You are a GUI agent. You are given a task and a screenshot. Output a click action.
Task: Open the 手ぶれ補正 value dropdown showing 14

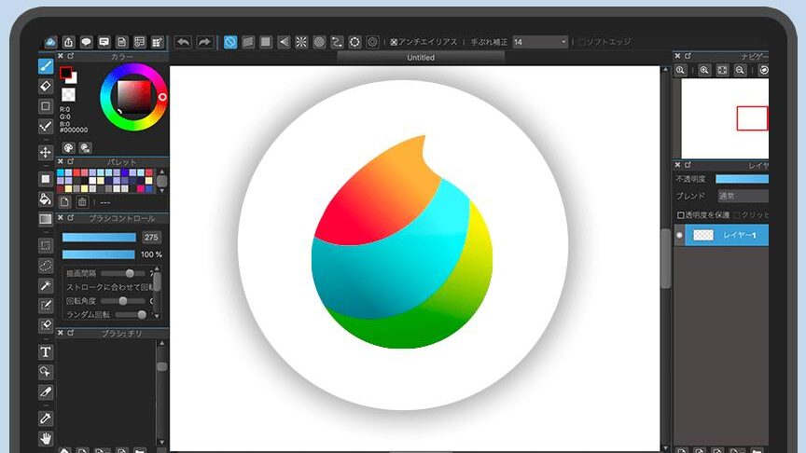pyautogui.click(x=540, y=42)
